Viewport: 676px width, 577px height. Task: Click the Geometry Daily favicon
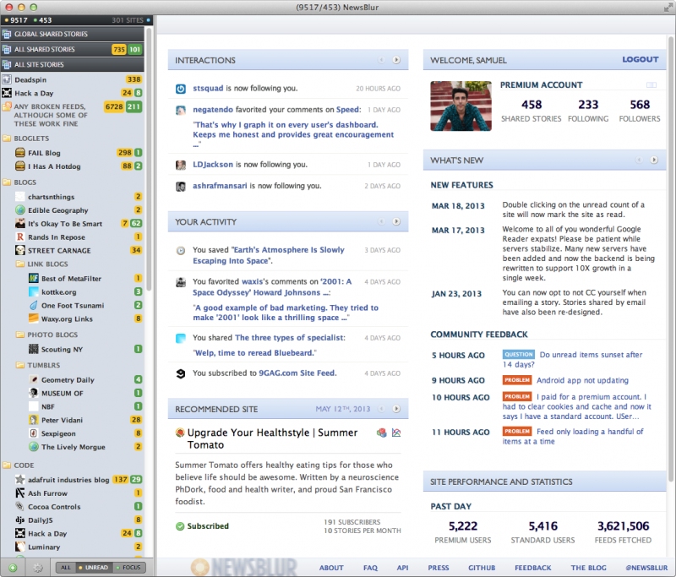point(33,379)
